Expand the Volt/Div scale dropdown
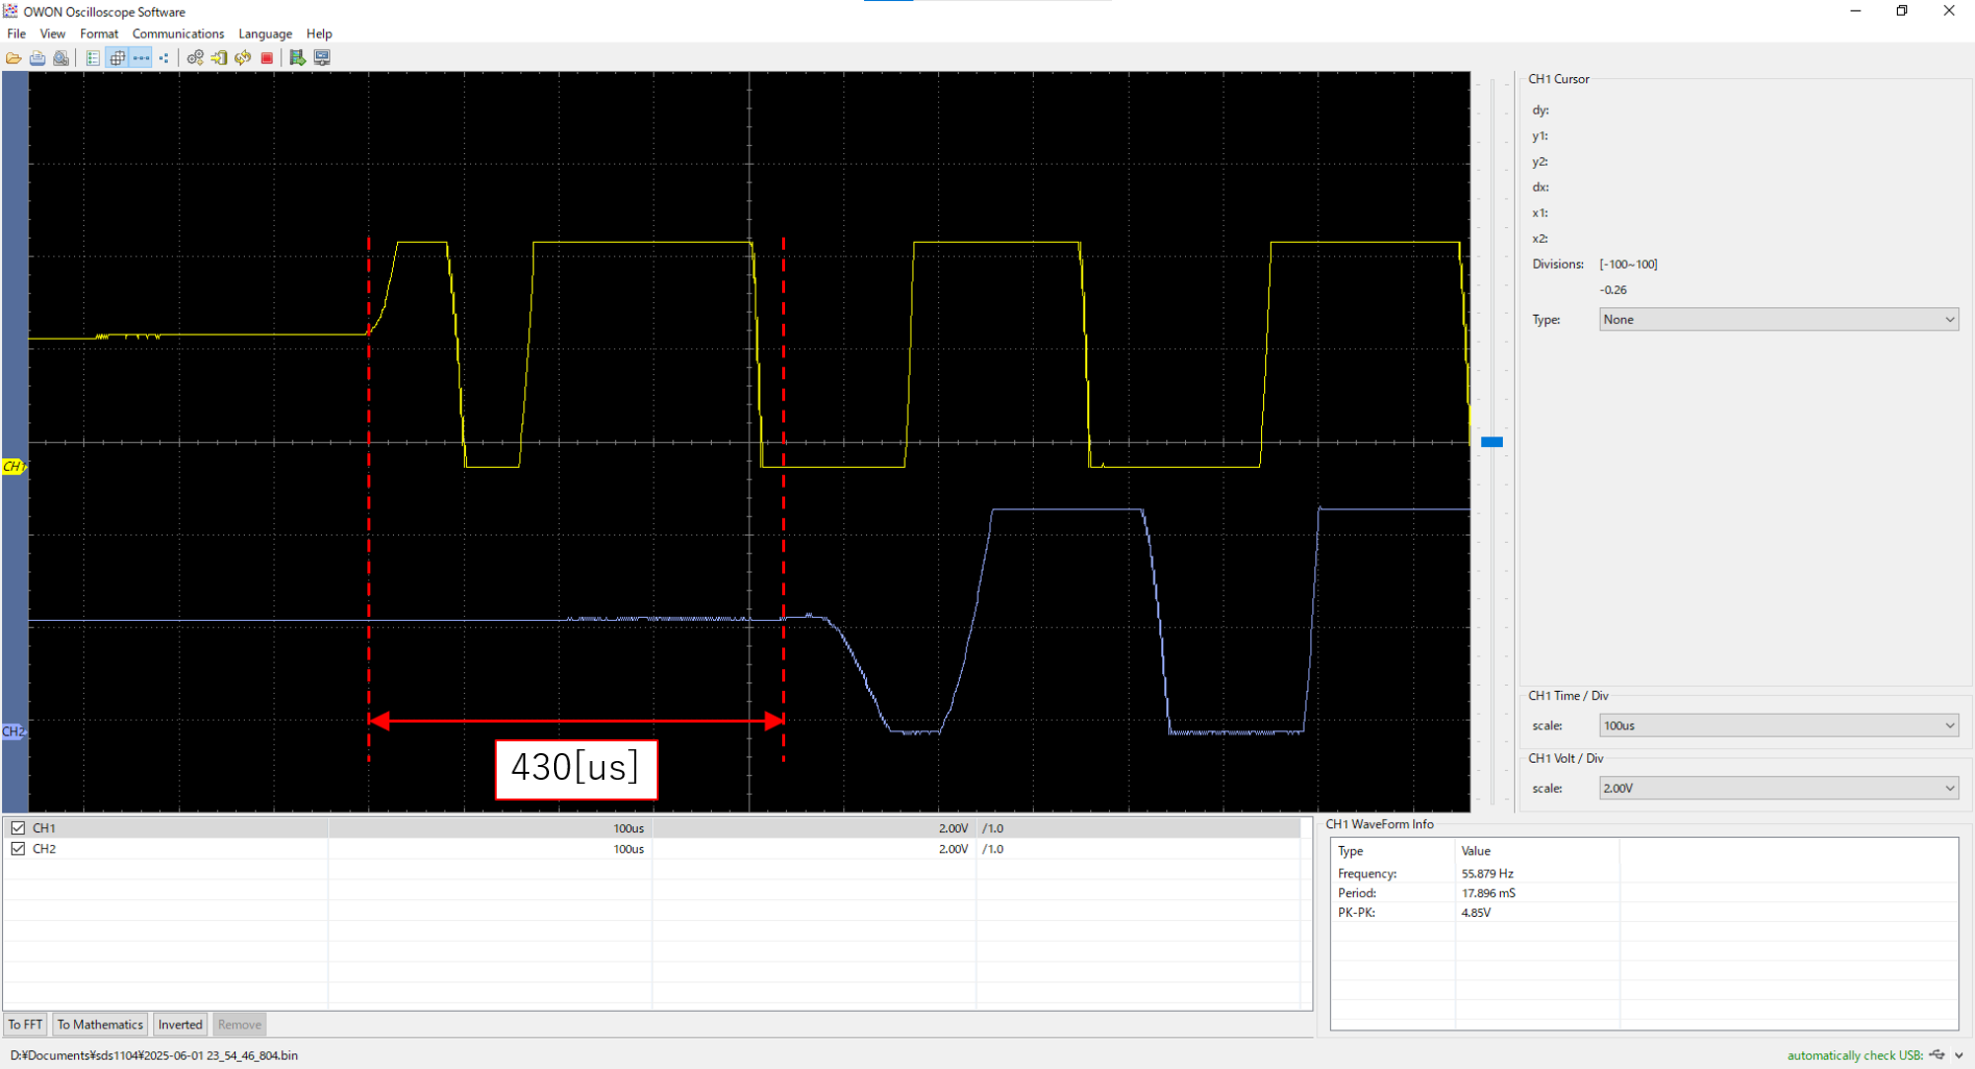Viewport: 1975px width, 1069px height. (1778, 789)
